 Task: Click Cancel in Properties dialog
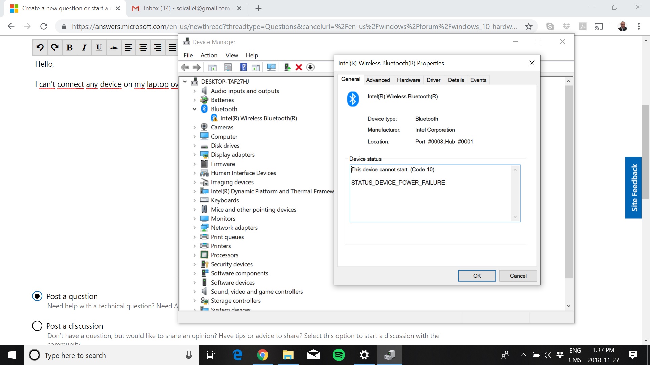[518, 276]
